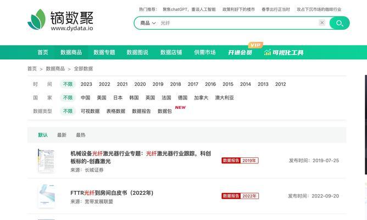Filter by year 2016
The width and height of the screenshot is (367, 220).
210,84
